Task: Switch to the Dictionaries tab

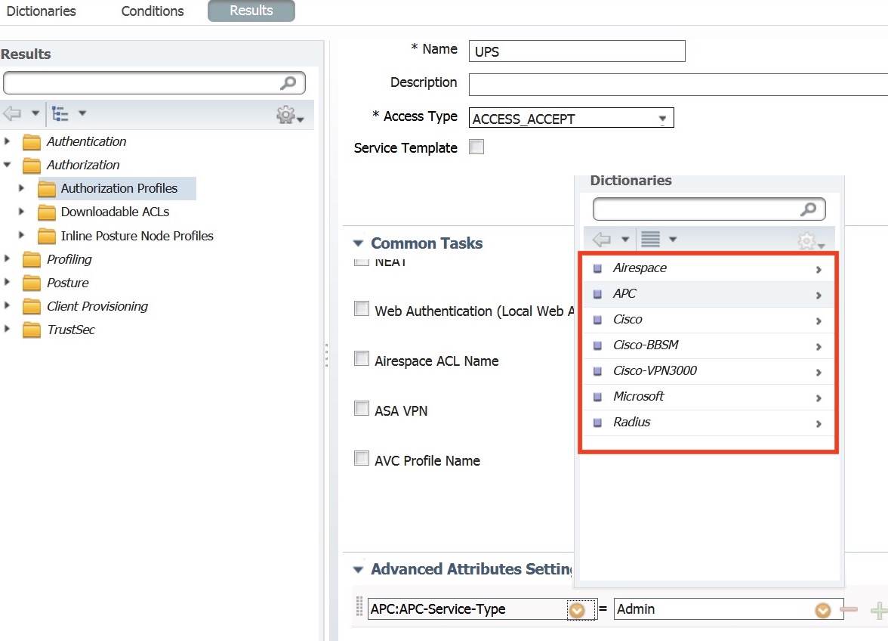Action: [41, 11]
